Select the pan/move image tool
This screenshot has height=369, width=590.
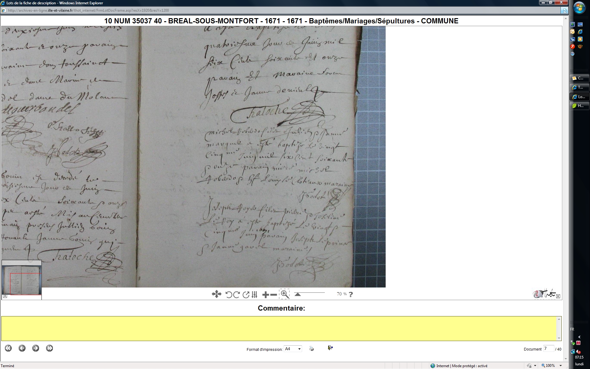[216, 294]
